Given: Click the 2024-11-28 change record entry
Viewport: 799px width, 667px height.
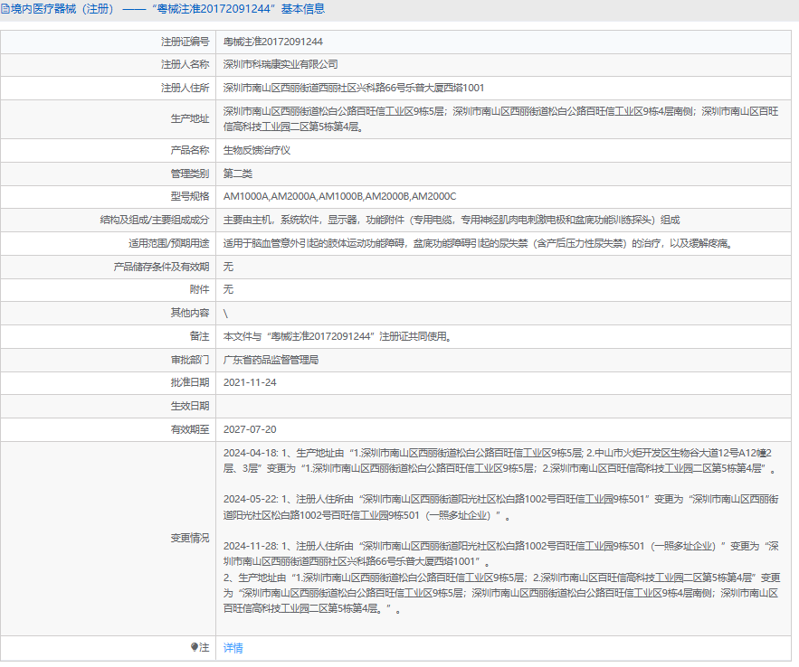Looking at the screenshot, I should (x=500, y=553).
